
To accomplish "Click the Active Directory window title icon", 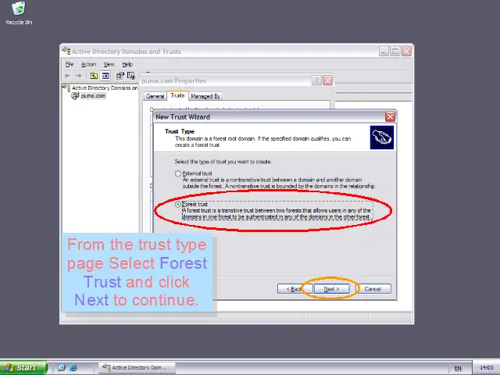I will tap(66, 51).
